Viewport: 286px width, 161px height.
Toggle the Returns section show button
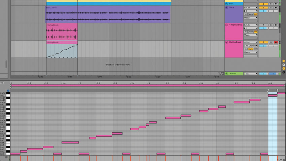pos(284,65)
